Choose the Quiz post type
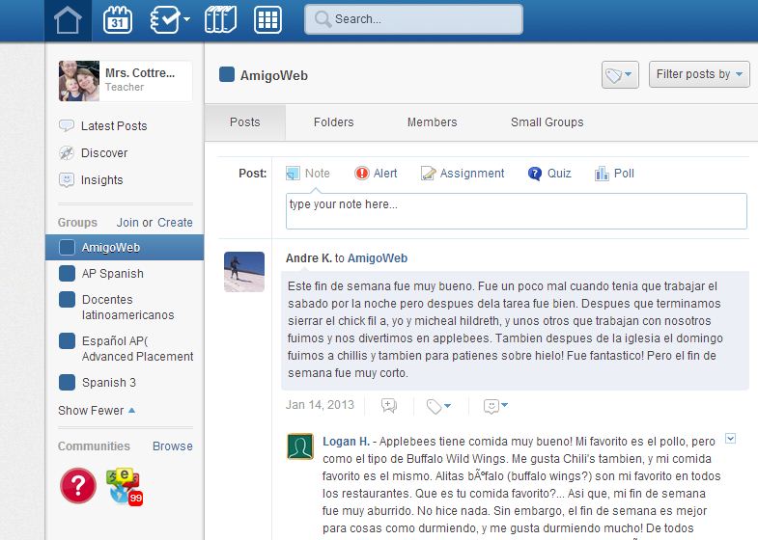The image size is (758, 540). [x=548, y=174]
